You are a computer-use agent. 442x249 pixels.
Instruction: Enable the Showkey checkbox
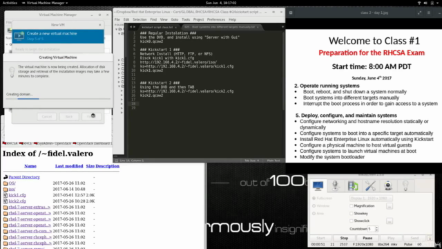point(352,214)
